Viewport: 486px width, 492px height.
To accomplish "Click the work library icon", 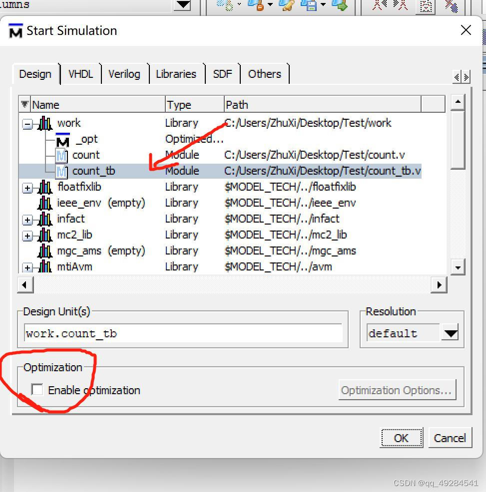I will click(45, 123).
